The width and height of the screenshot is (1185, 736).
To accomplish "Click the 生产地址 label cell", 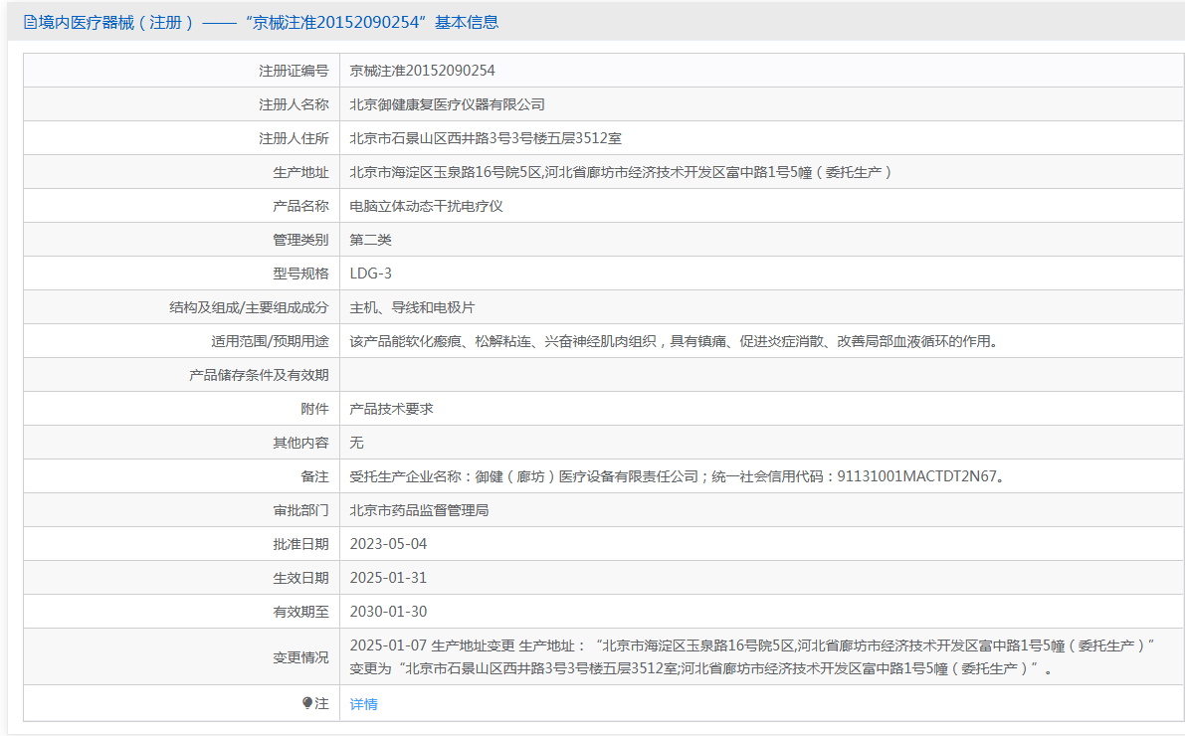I will 181,171.
